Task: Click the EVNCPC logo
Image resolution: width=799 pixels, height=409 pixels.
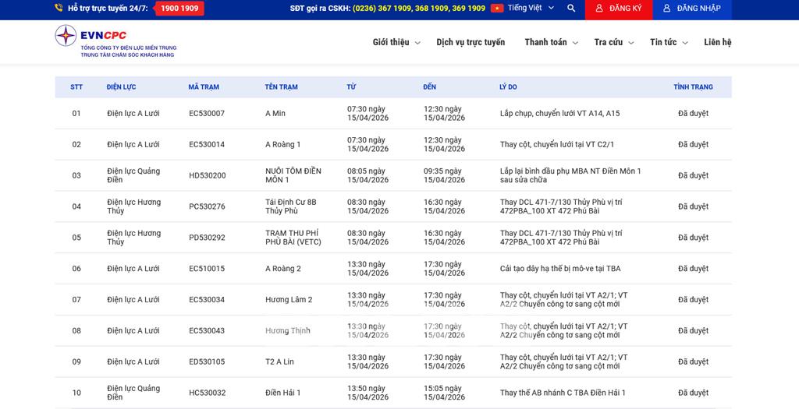Action: point(115,41)
